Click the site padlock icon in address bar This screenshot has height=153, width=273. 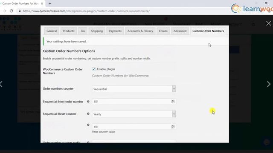click(x=20, y=11)
